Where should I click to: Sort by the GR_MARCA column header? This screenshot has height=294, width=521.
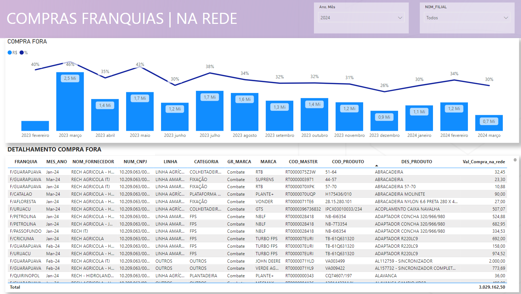pos(239,162)
